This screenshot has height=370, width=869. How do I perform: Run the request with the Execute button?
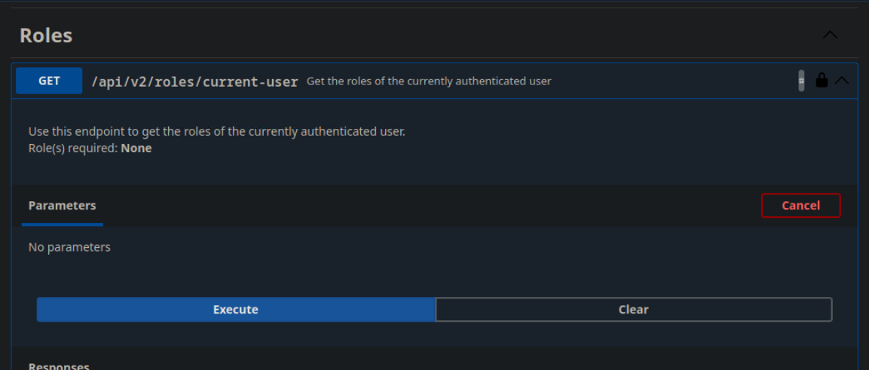[236, 310]
